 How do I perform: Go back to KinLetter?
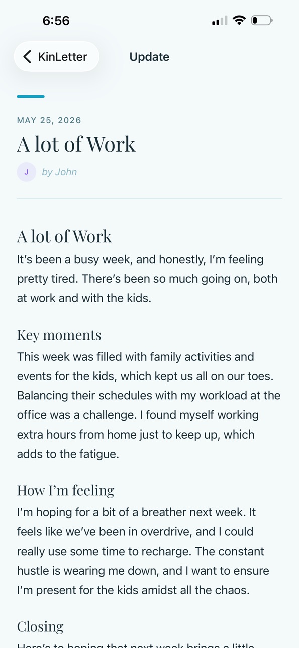(56, 57)
